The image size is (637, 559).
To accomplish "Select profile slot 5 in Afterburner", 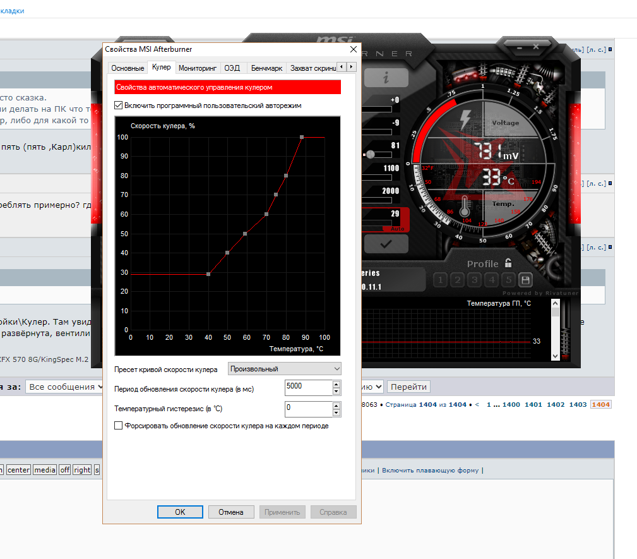I will (509, 280).
